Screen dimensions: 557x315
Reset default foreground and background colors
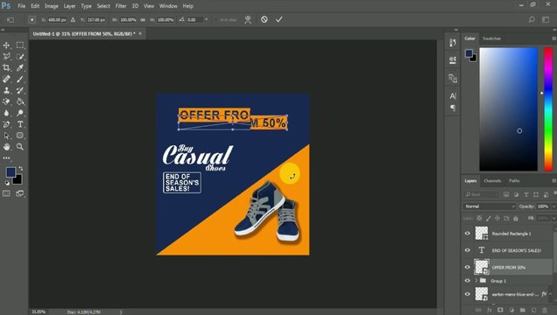(x=7, y=183)
